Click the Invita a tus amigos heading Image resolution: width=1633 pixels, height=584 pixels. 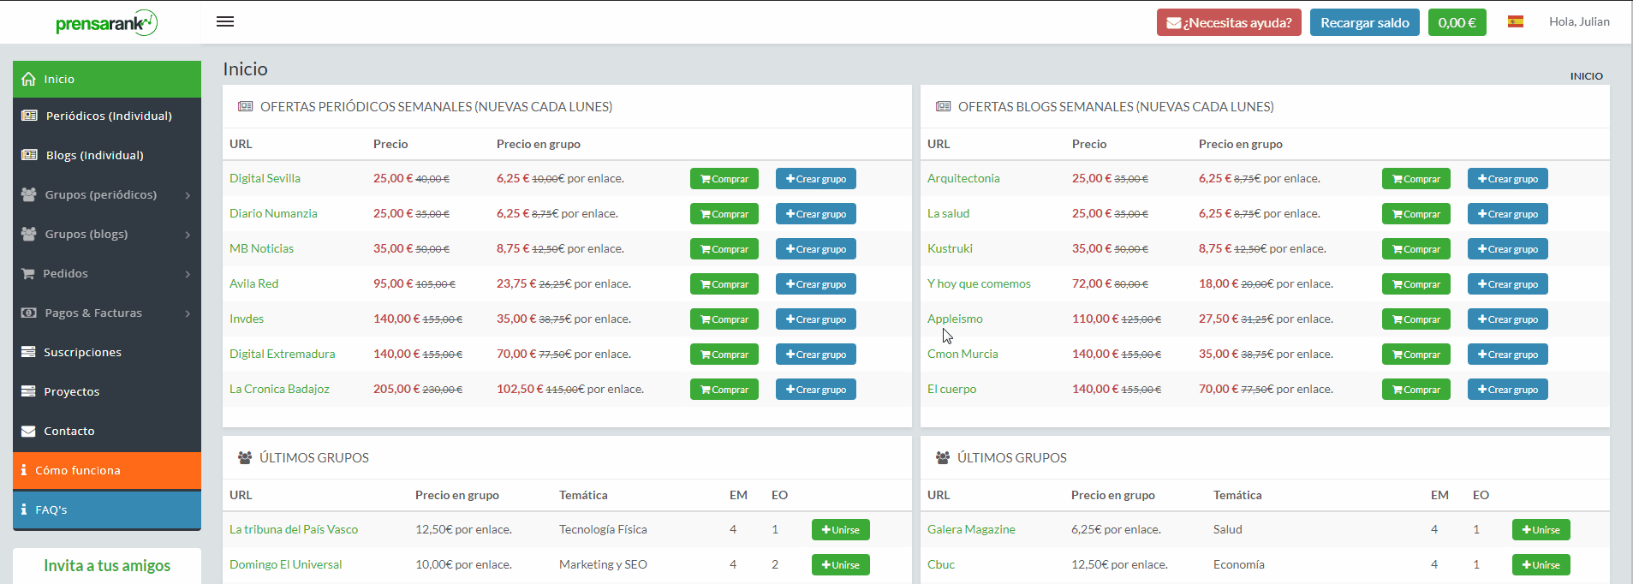click(107, 565)
